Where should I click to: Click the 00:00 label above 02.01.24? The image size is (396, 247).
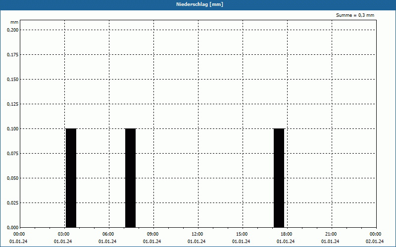pyautogui.click(x=375, y=234)
